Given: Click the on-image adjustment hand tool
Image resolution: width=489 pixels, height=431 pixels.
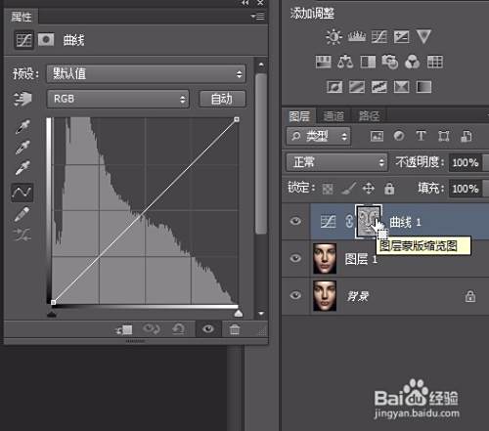Looking at the screenshot, I should (x=22, y=99).
